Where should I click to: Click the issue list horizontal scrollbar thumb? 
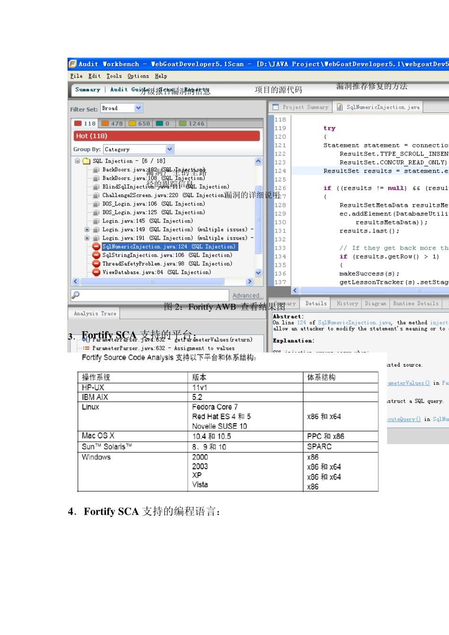coord(152,281)
